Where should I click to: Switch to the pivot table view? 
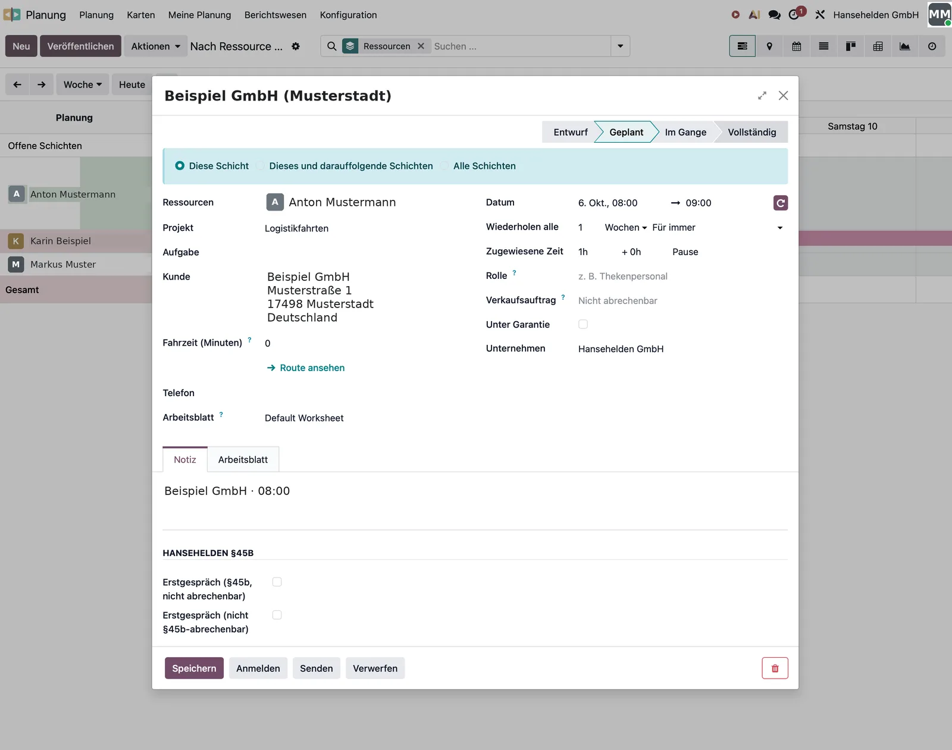pyautogui.click(x=878, y=46)
